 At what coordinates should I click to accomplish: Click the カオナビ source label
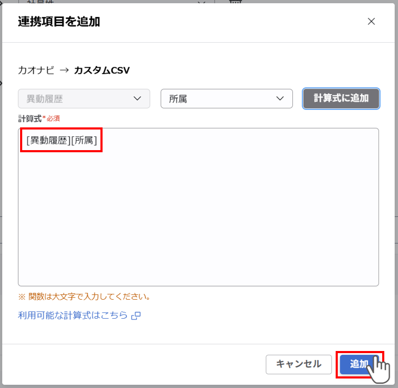[x=36, y=70]
